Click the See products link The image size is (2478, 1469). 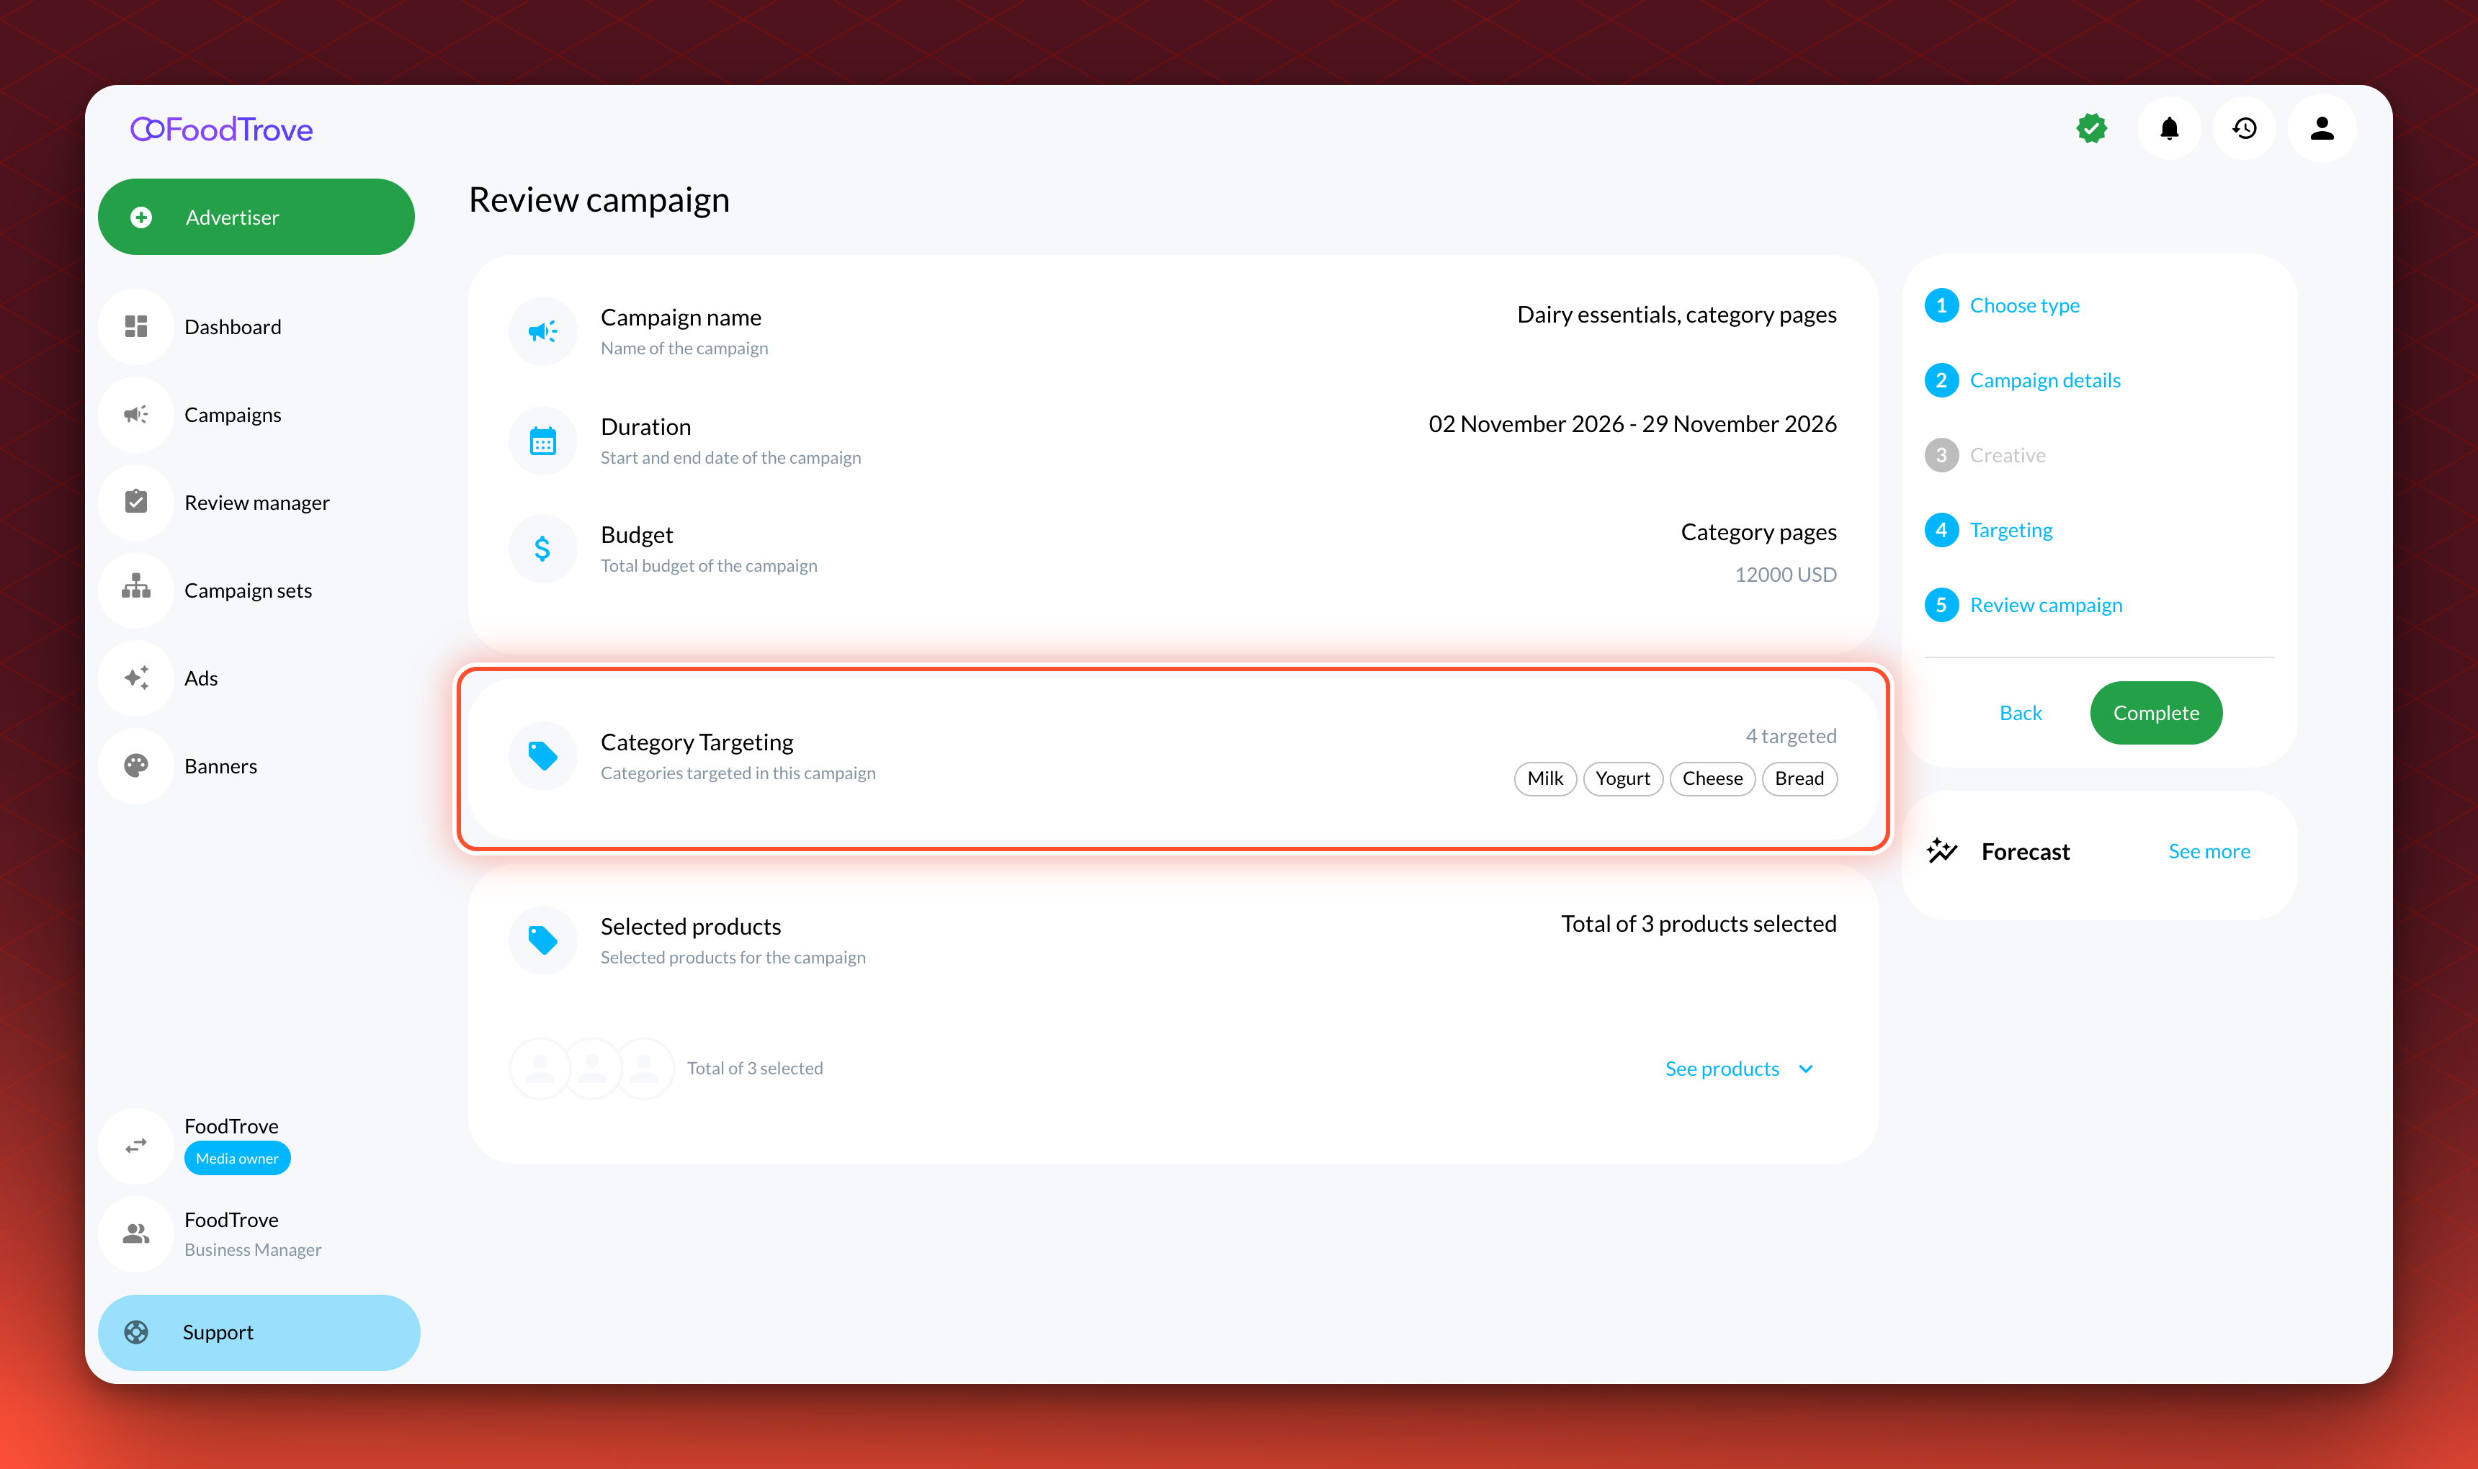point(1722,1069)
